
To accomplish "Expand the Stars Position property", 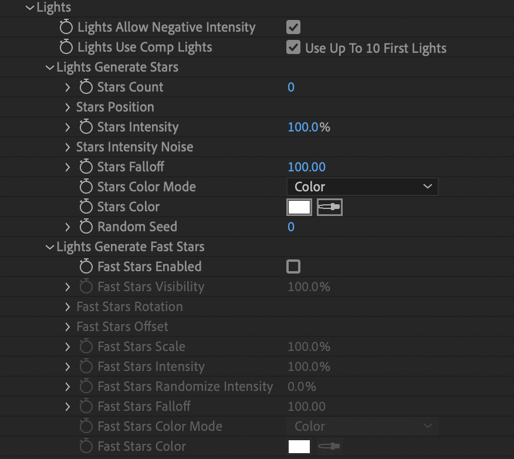I will [67, 107].
